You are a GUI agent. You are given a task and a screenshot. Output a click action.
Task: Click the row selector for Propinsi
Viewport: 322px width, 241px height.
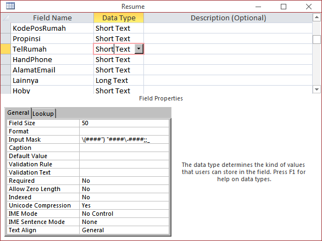5,38
